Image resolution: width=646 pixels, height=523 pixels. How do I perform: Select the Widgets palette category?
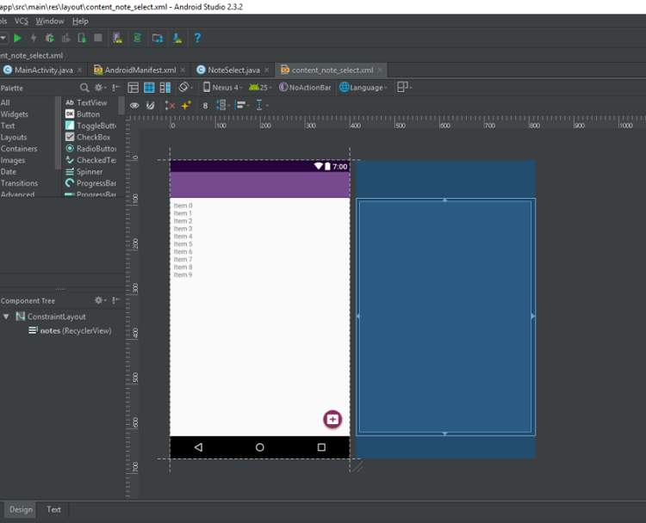[15, 114]
